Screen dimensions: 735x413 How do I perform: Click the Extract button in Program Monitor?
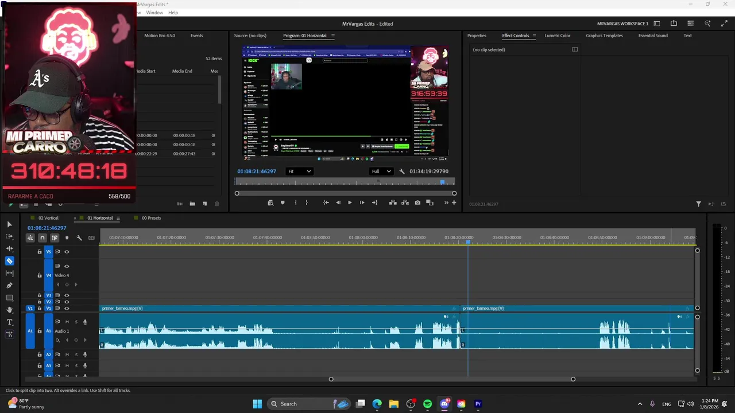pyautogui.click(x=405, y=202)
